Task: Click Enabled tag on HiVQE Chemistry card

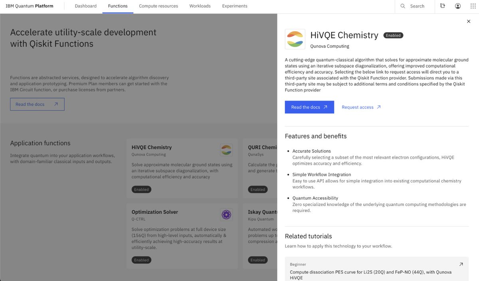Action: tap(141, 190)
